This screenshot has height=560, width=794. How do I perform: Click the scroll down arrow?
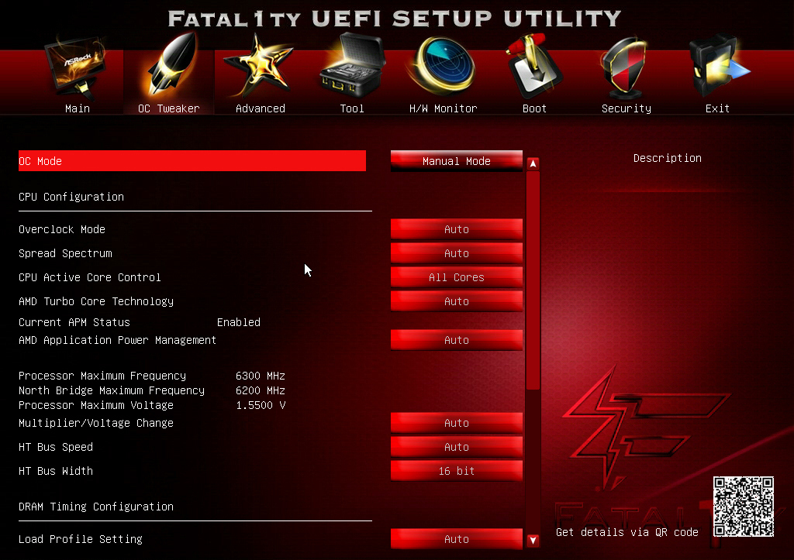533,541
